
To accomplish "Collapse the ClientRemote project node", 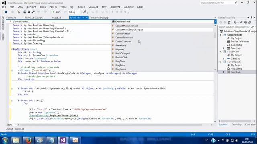I will coord(220,35).
